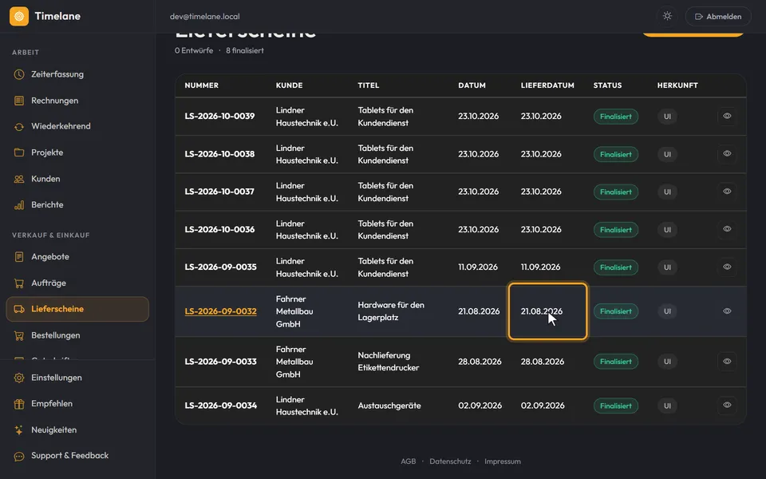The height and width of the screenshot is (479, 766).
Task: Show details of LS-2026-09-0032 eye icon
Action: pyautogui.click(x=727, y=311)
